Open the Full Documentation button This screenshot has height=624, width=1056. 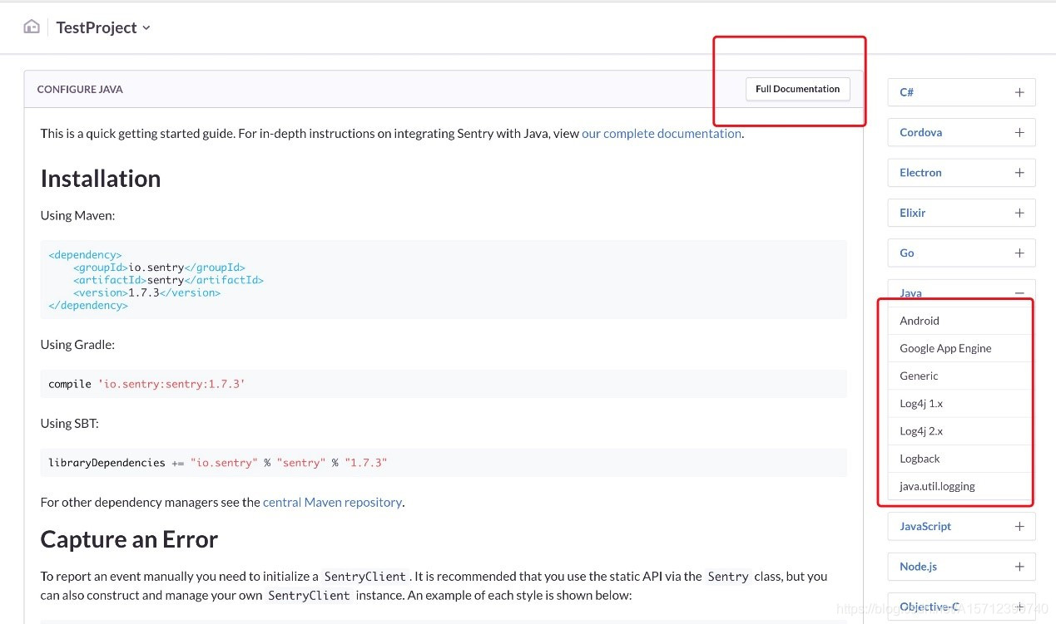798,89
